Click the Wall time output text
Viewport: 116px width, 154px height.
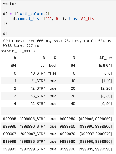pyautogui.click(x=21, y=45)
